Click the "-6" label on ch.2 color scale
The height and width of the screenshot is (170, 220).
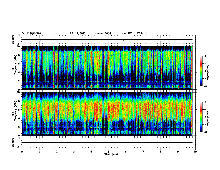point(205,102)
